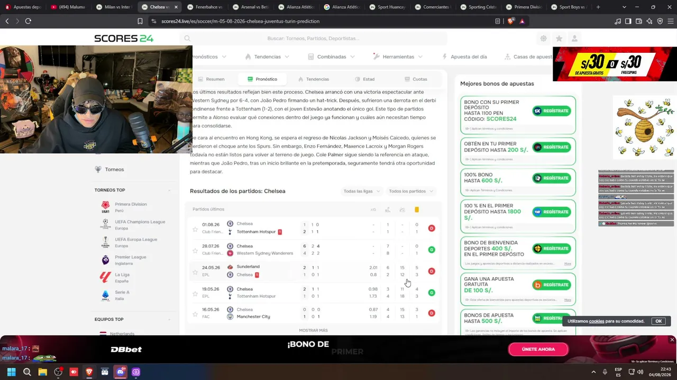Open the 'Todas las ligas' filter dropdown
Viewport: 677px width, 380px height.
[x=361, y=191]
